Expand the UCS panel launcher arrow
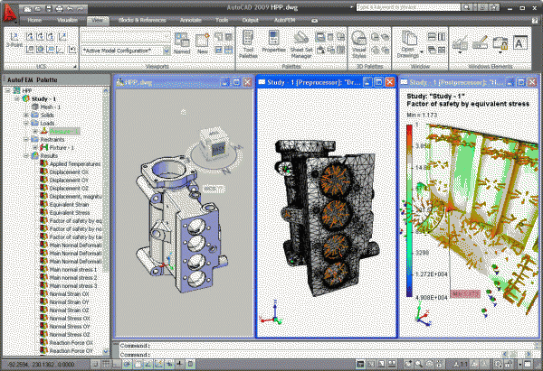Screen dimensions: 543x371 (75, 66)
